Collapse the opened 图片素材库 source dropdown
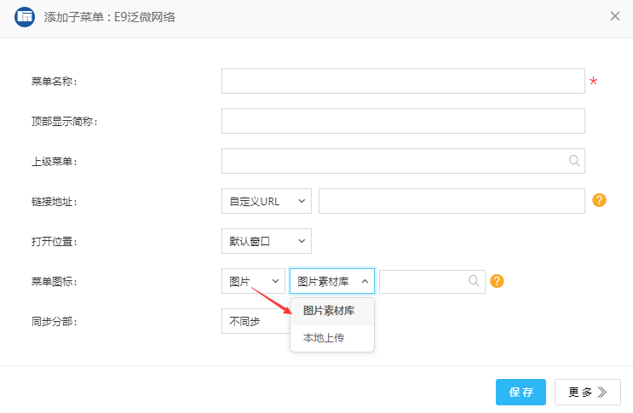633x413 pixels. (x=331, y=281)
